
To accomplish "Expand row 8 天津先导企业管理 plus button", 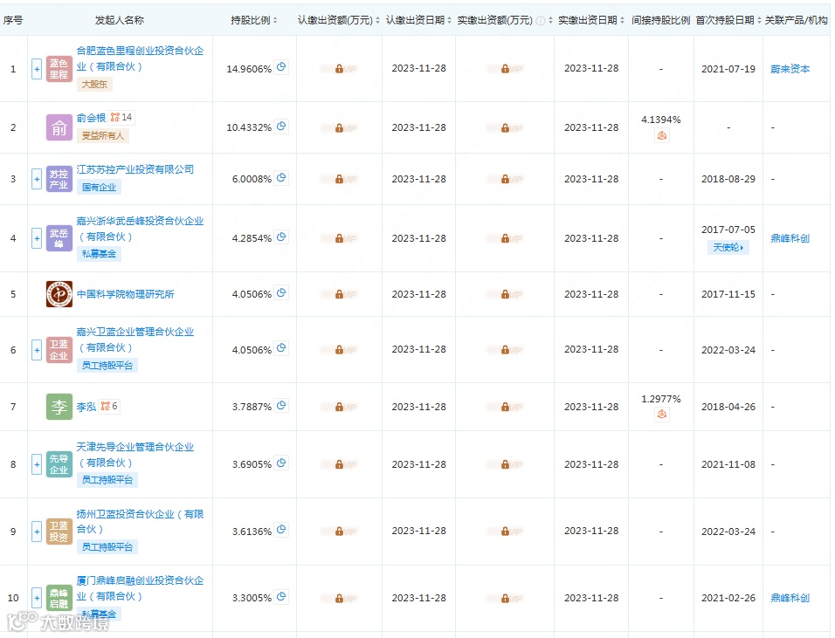I will tap(37, 464).
